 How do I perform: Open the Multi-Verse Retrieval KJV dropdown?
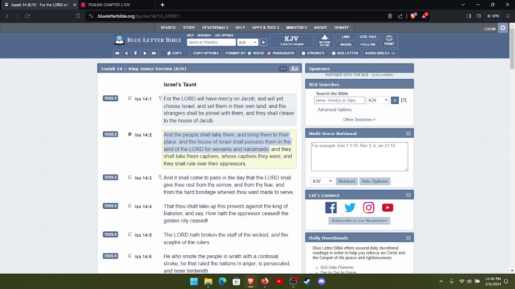322,181
